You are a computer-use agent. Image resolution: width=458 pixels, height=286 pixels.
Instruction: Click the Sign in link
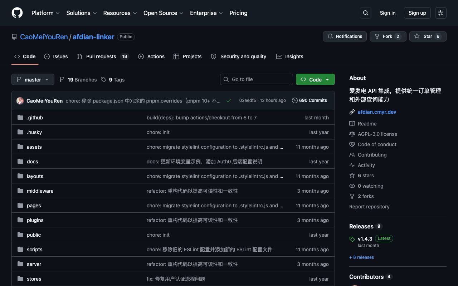(x=388, y=13)
